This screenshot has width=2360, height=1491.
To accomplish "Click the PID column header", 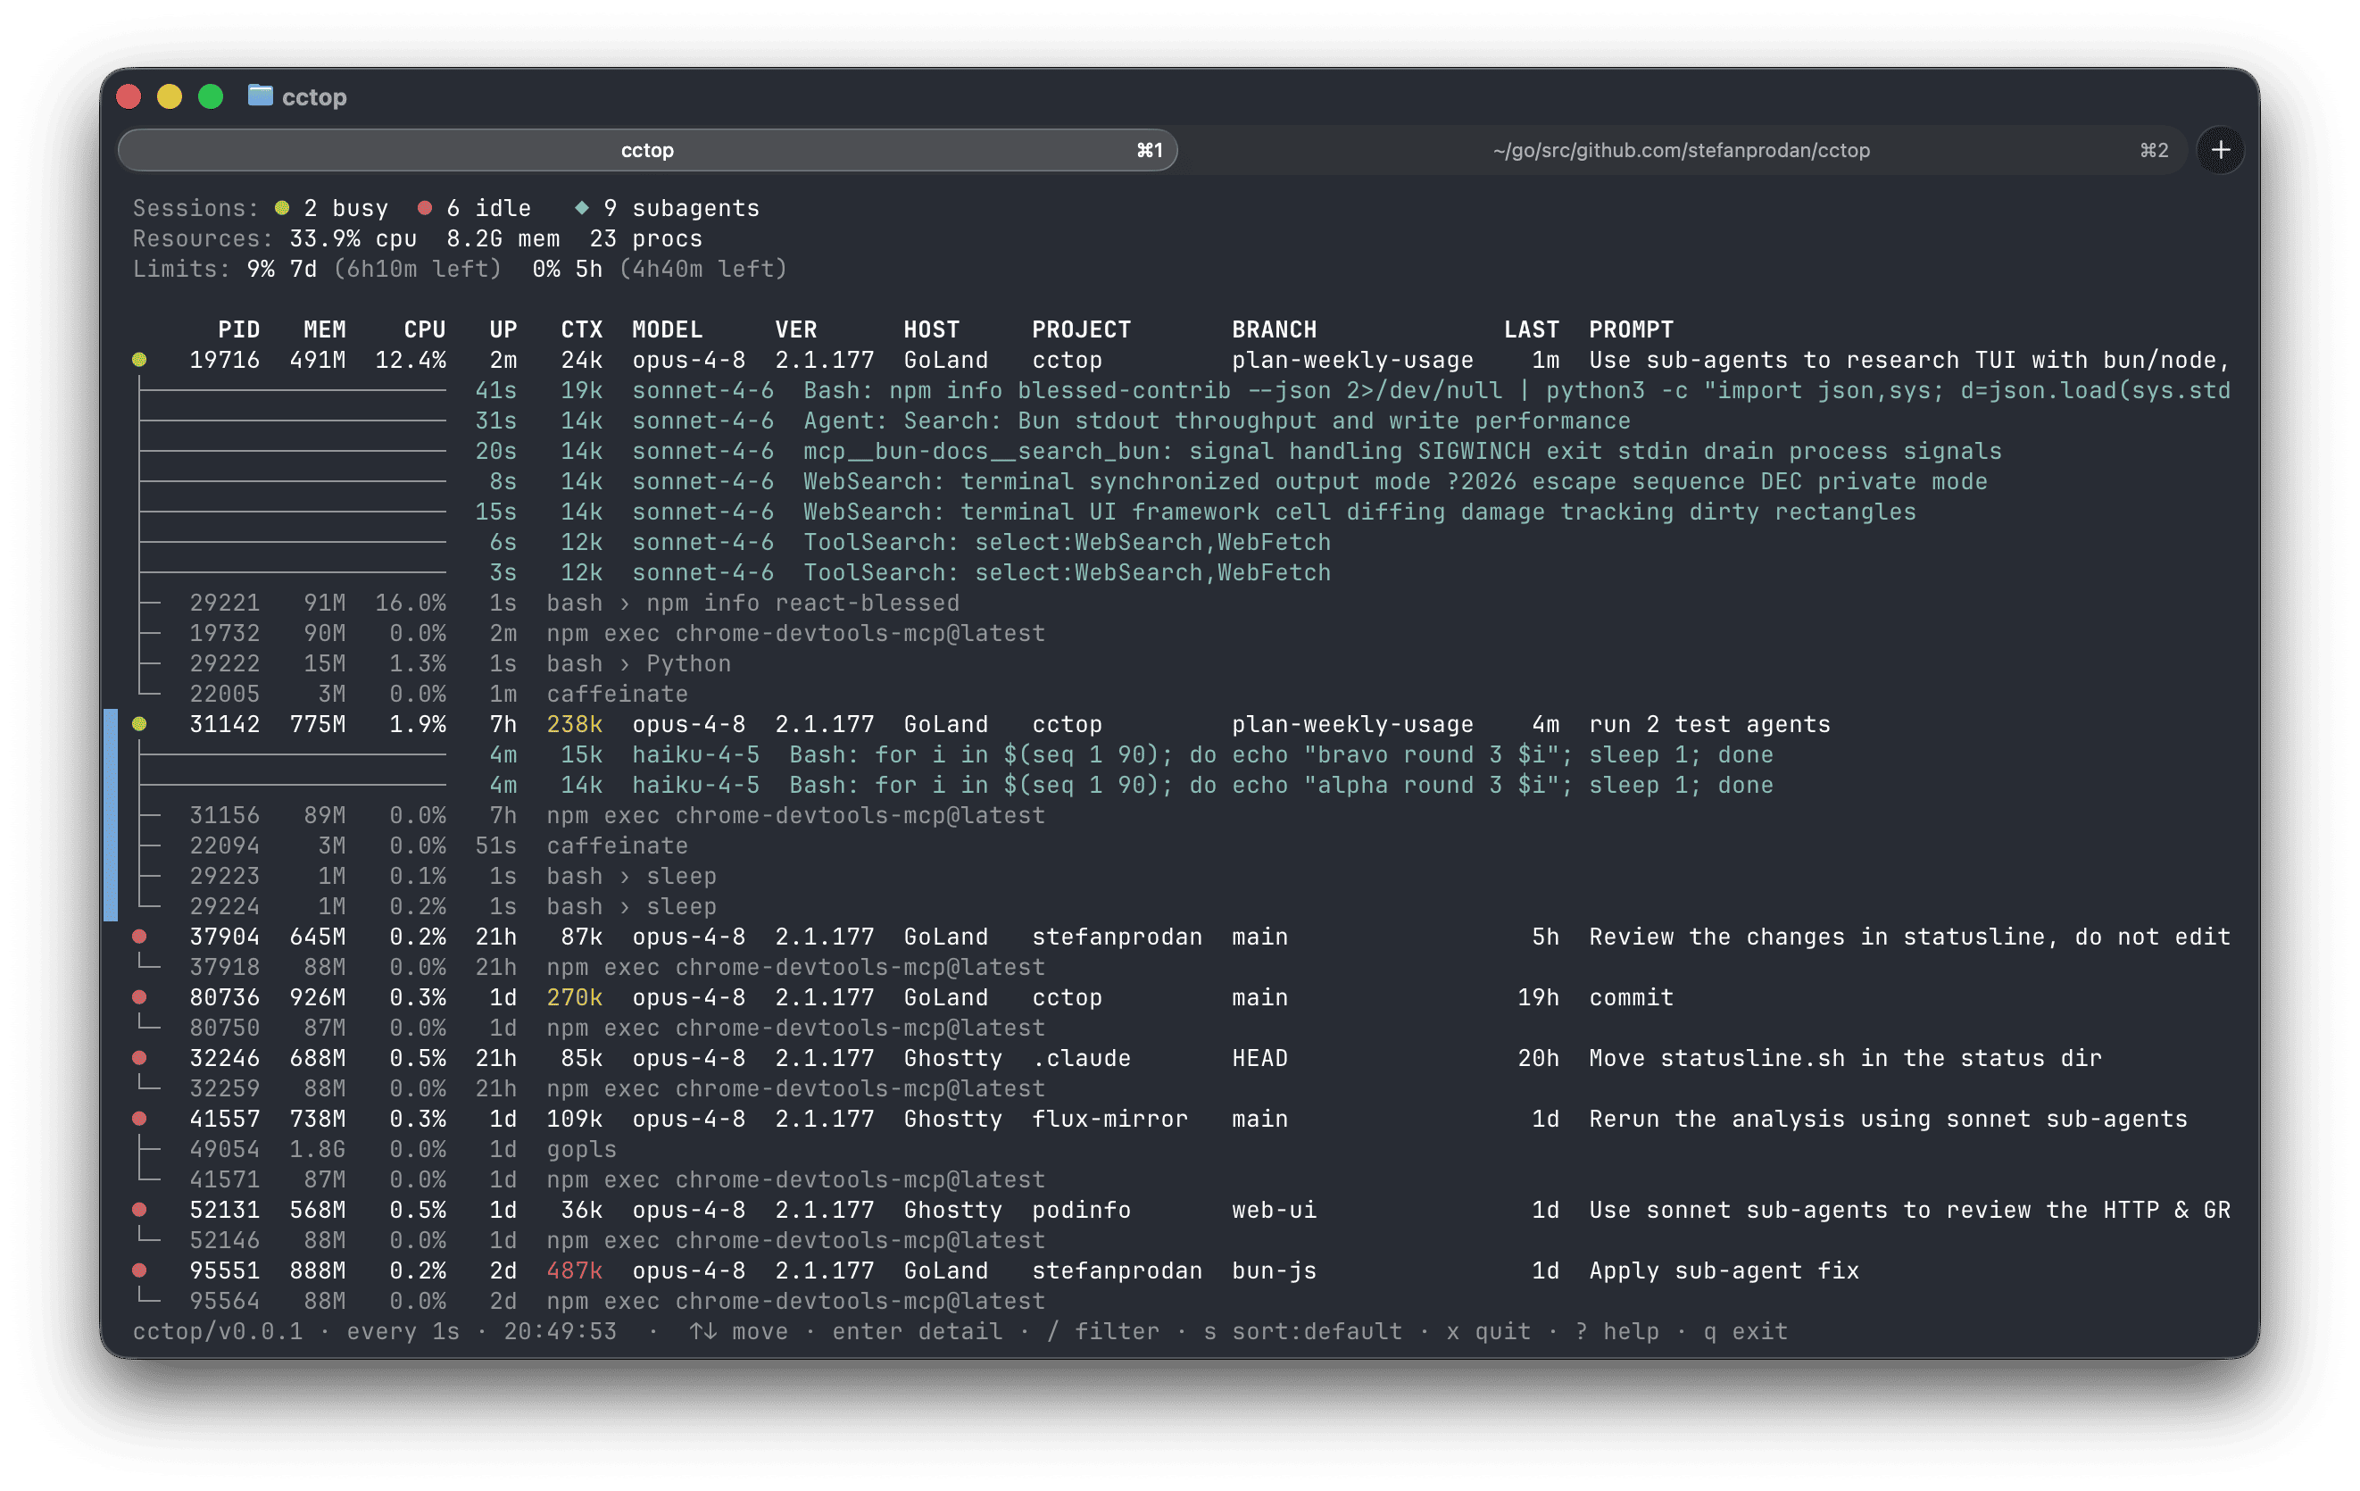I will click(238, 329).
